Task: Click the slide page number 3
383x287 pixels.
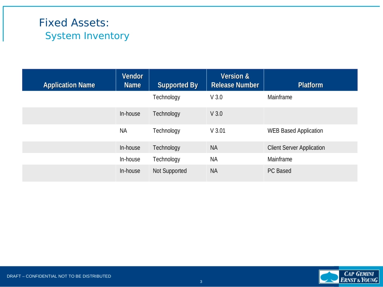Action: (x=201, y=282)
